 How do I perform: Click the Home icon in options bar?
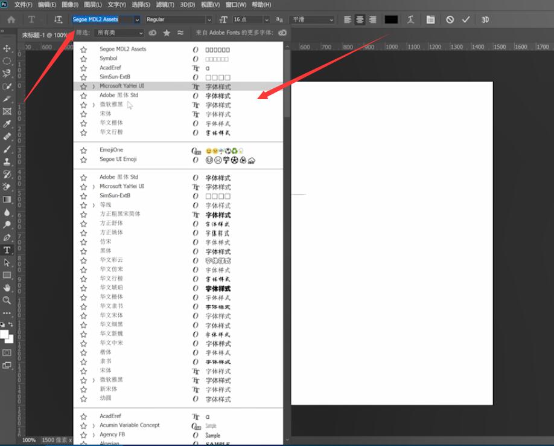pos(11,19)
